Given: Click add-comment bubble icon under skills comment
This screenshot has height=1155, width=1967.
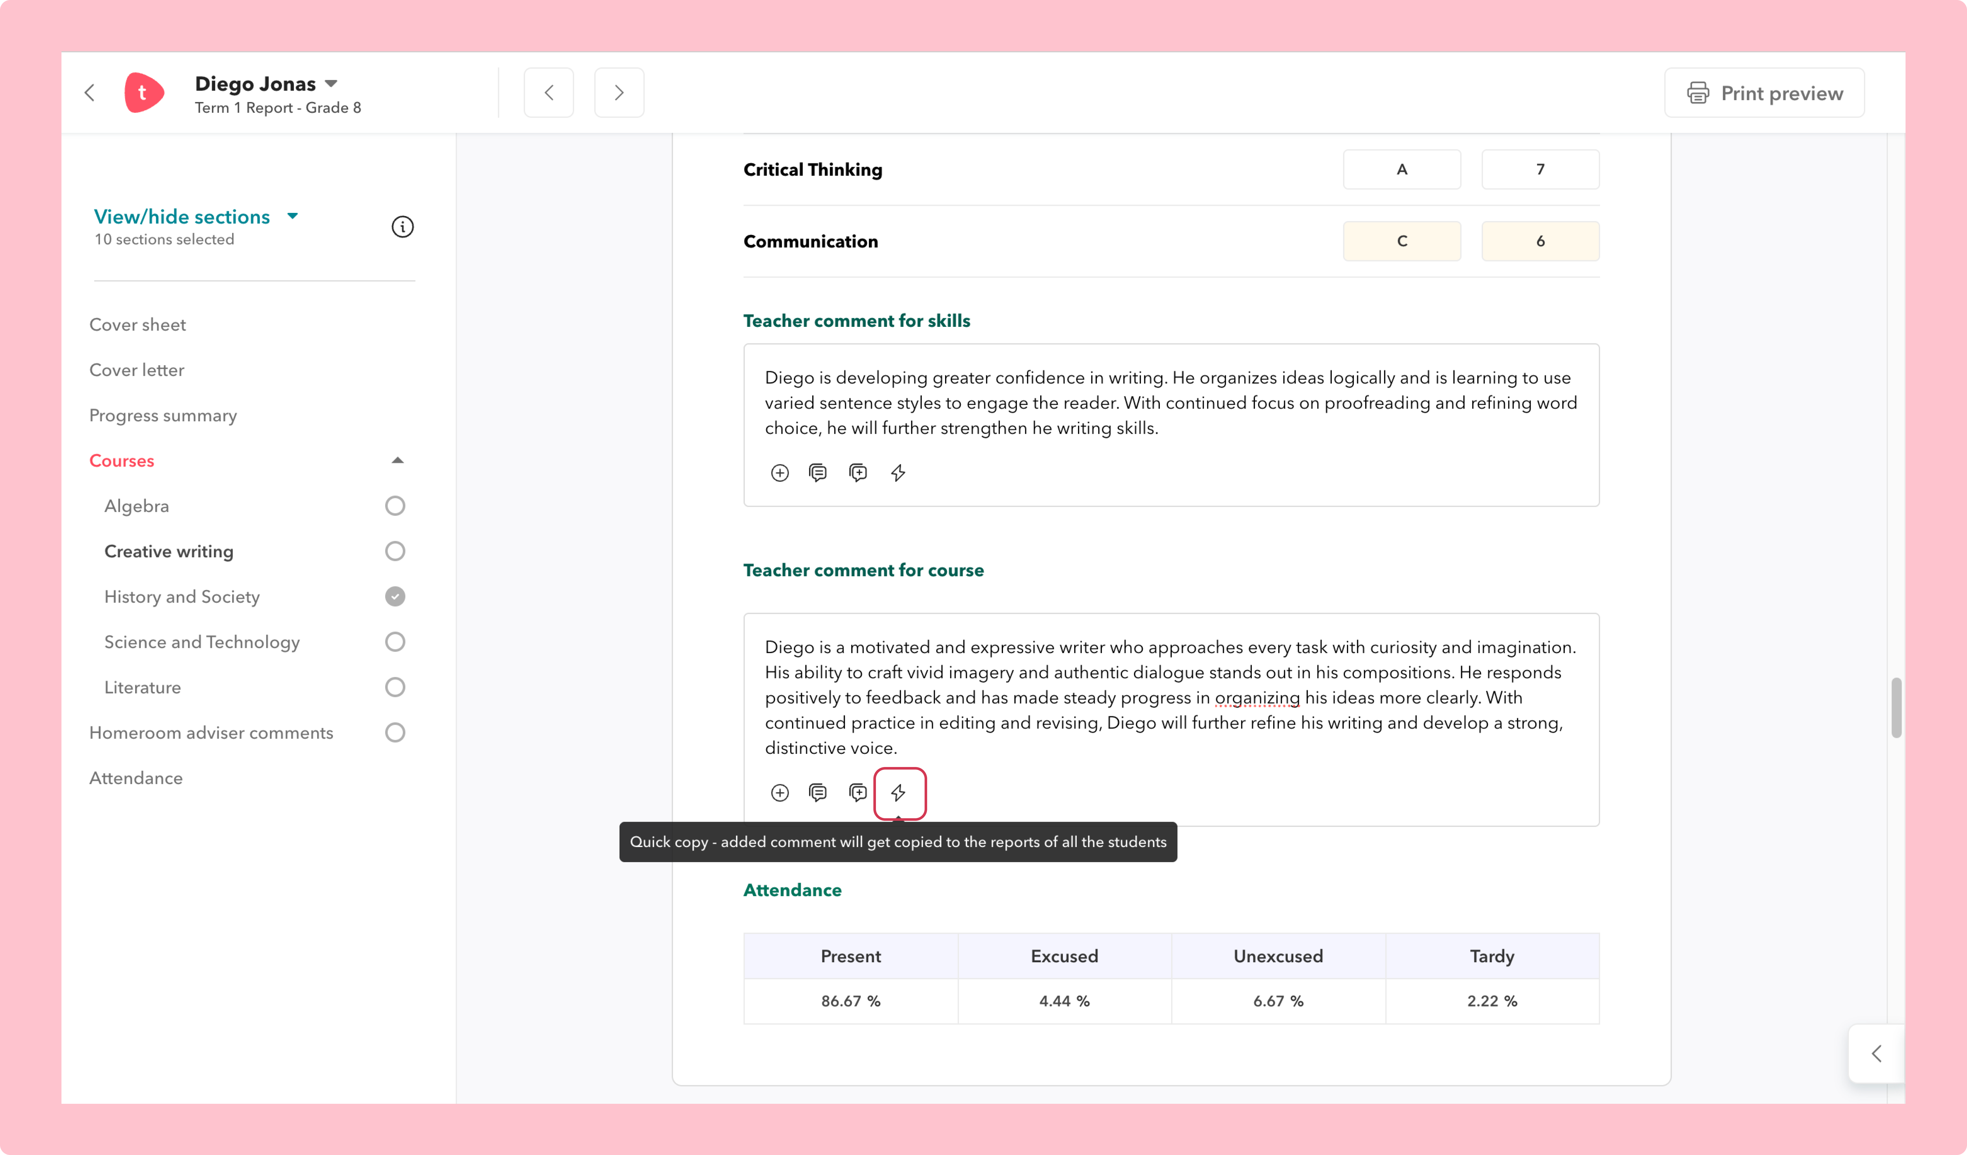Looking at the screenshot, I should [858, 473].
